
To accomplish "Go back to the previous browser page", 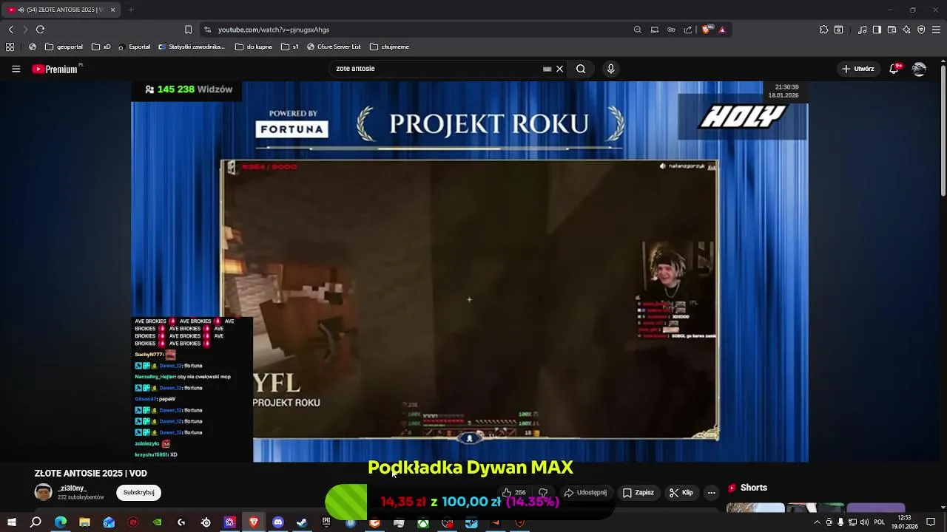I will pyautogui.click(x=10, y=30).
